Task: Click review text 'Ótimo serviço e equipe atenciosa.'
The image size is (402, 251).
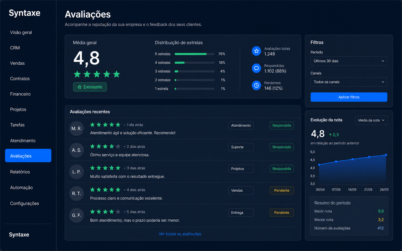Action: pyautogui.click(x=120, y=155)
